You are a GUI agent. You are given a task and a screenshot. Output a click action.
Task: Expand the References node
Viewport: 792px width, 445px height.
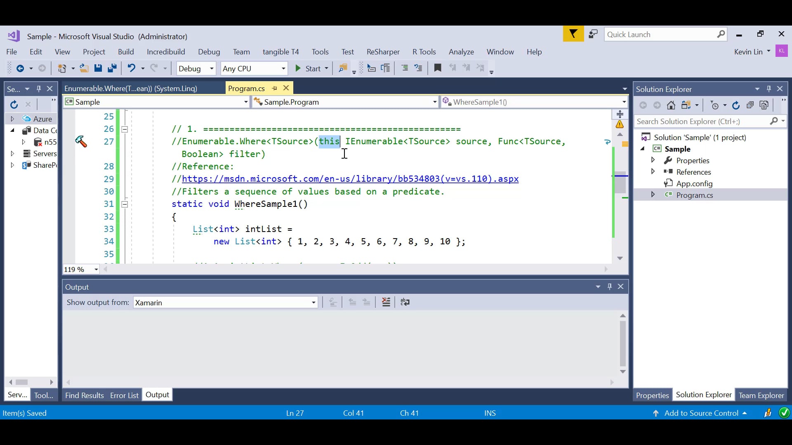(x=653, y=171)
